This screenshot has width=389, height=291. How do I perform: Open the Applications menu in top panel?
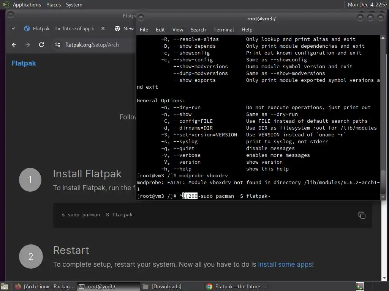coord(27,5)
